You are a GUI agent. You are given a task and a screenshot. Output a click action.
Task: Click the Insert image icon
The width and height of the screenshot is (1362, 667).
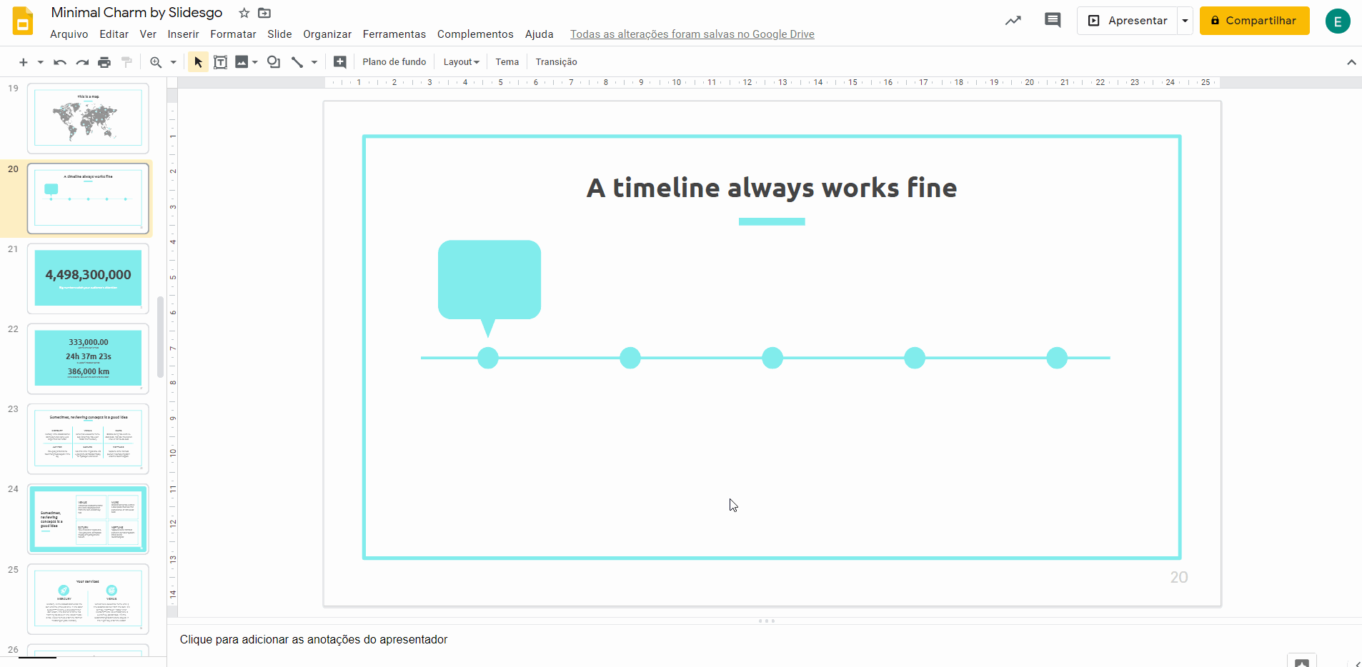(x=242, y=62)
